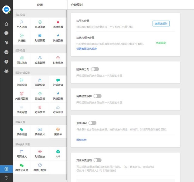Select 对话规则 menu item
194x182 pixels.
[22, 82]
